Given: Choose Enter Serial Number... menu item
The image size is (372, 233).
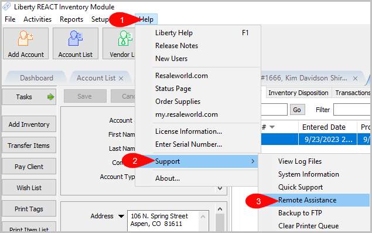Looking at the screenshot, I should pos(198,144).
